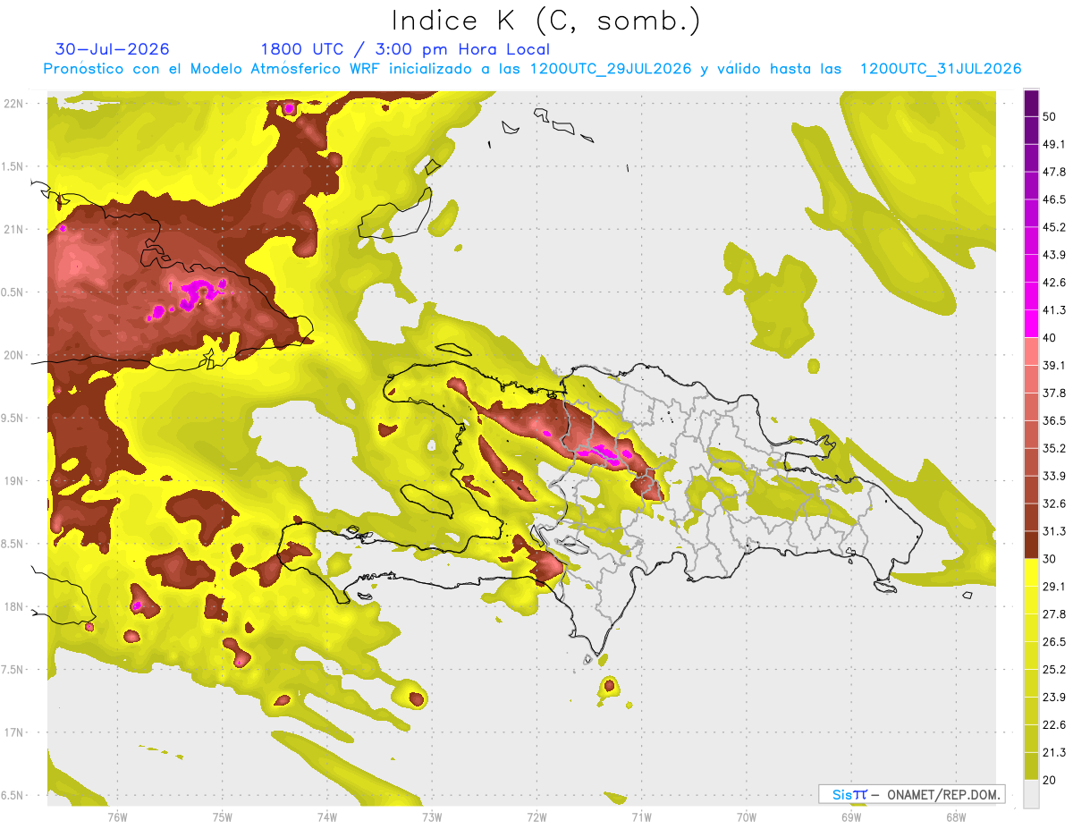
Task: Click the colorbar value "39.1"
Action: [1054, 365]
